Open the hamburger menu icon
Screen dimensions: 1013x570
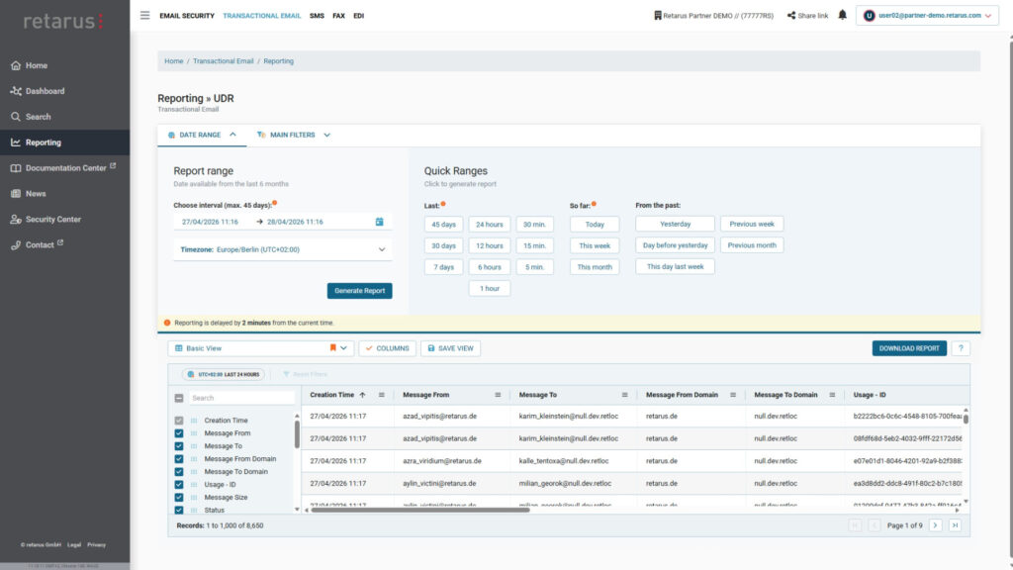point(145,16)
